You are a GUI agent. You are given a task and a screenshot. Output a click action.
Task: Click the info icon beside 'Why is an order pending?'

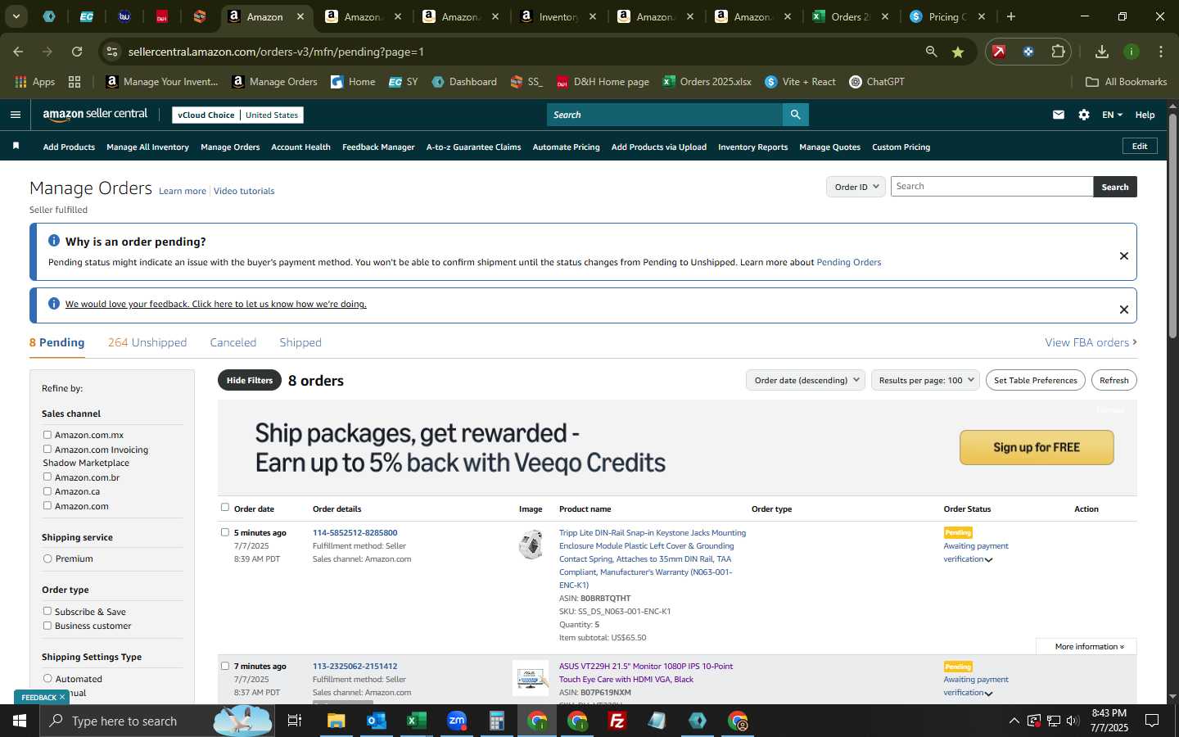pos(54,241)
